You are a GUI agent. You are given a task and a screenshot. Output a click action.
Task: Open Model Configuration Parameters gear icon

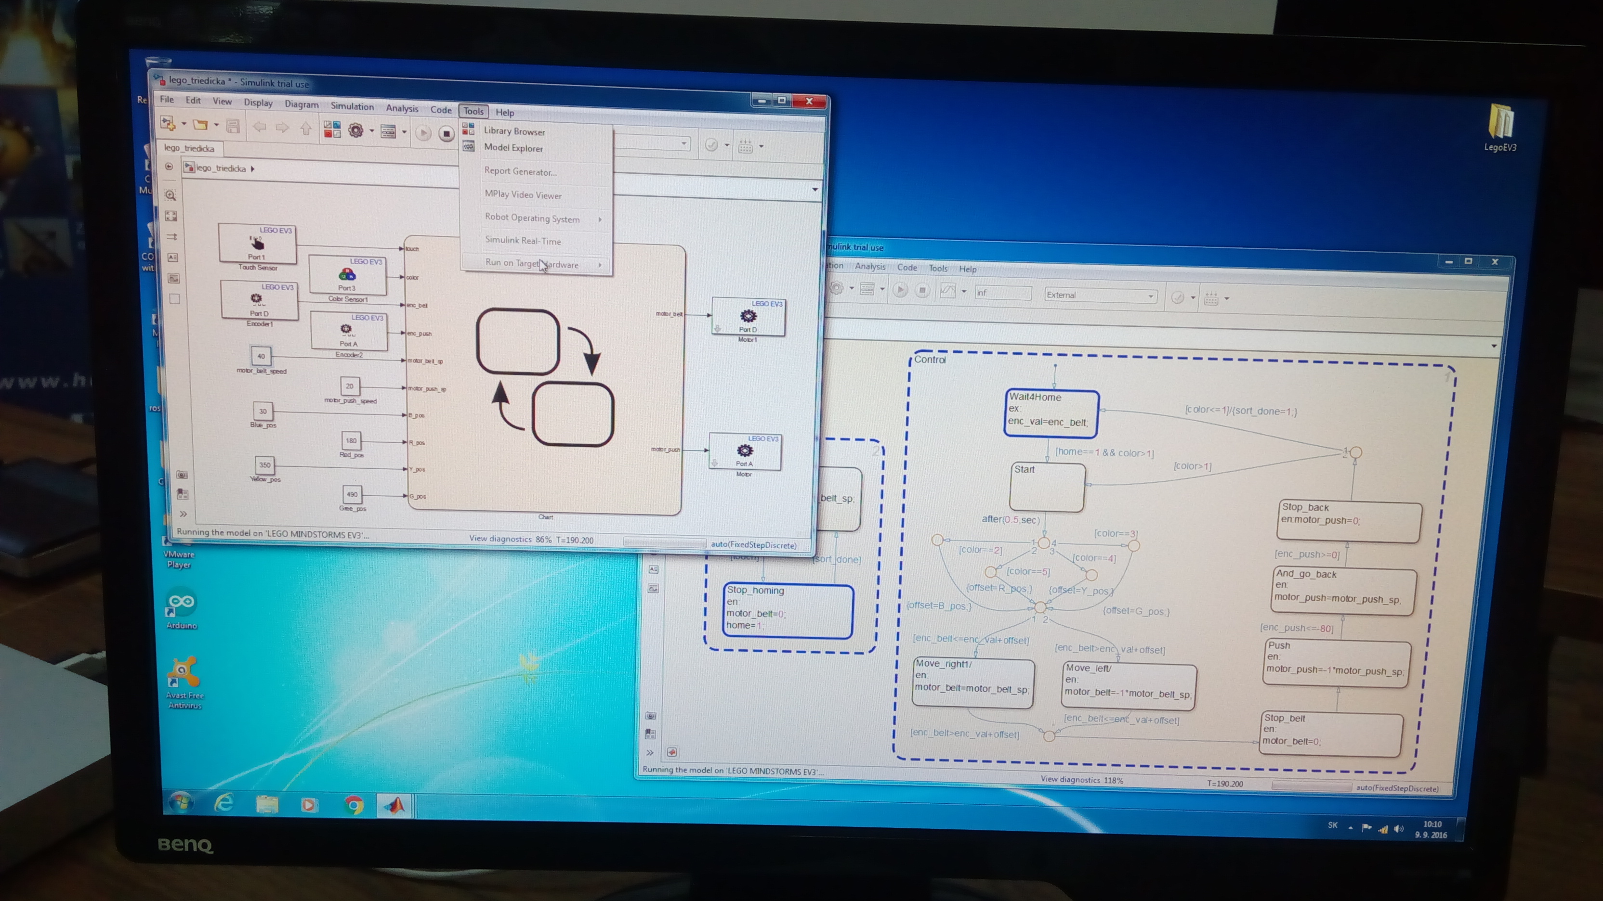[x=356, y=130]
